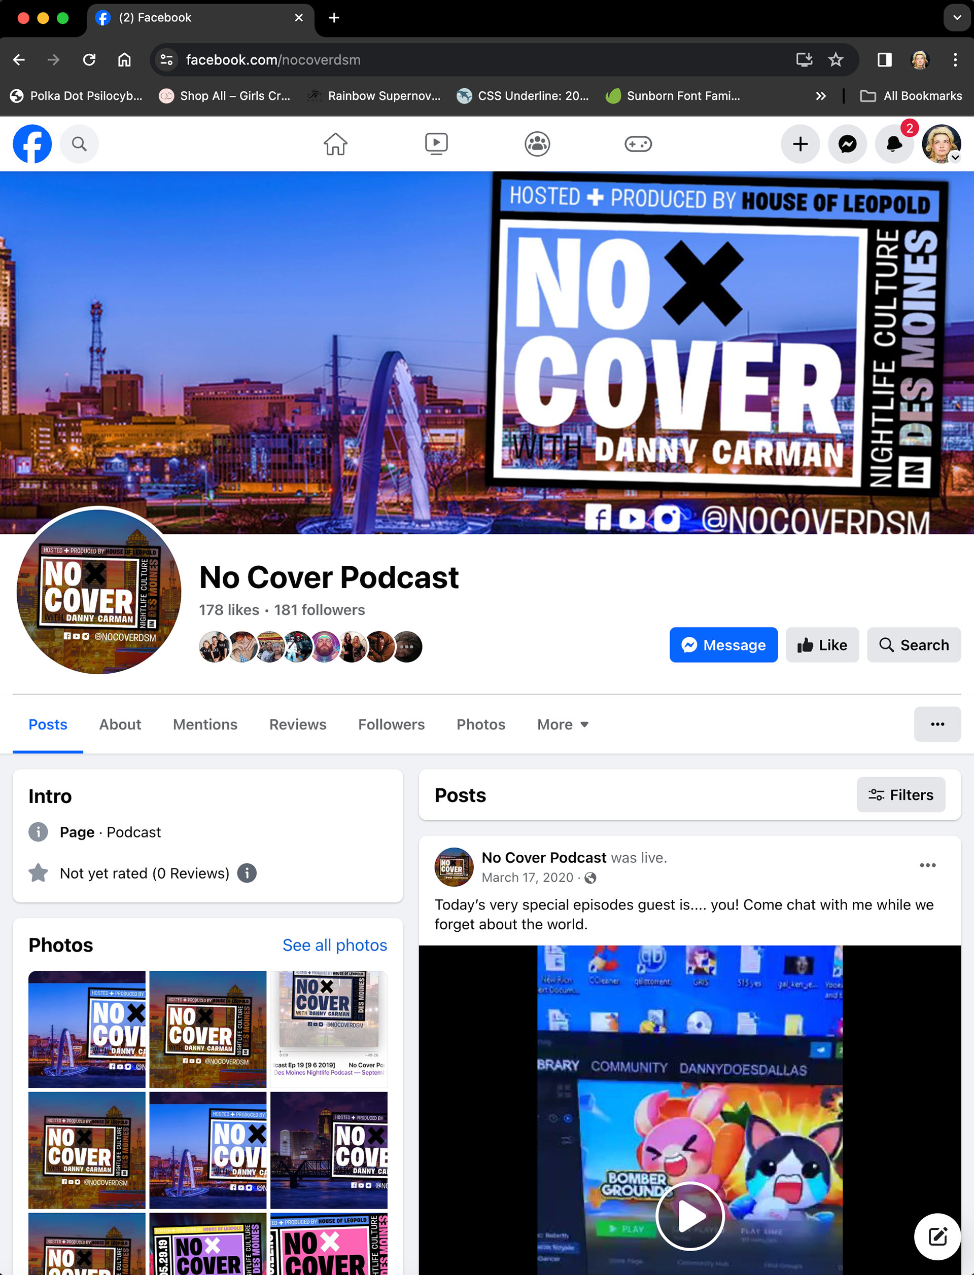Like the No Cover Podcast page
974x1275 pixels.
click(x=822, y=645)
